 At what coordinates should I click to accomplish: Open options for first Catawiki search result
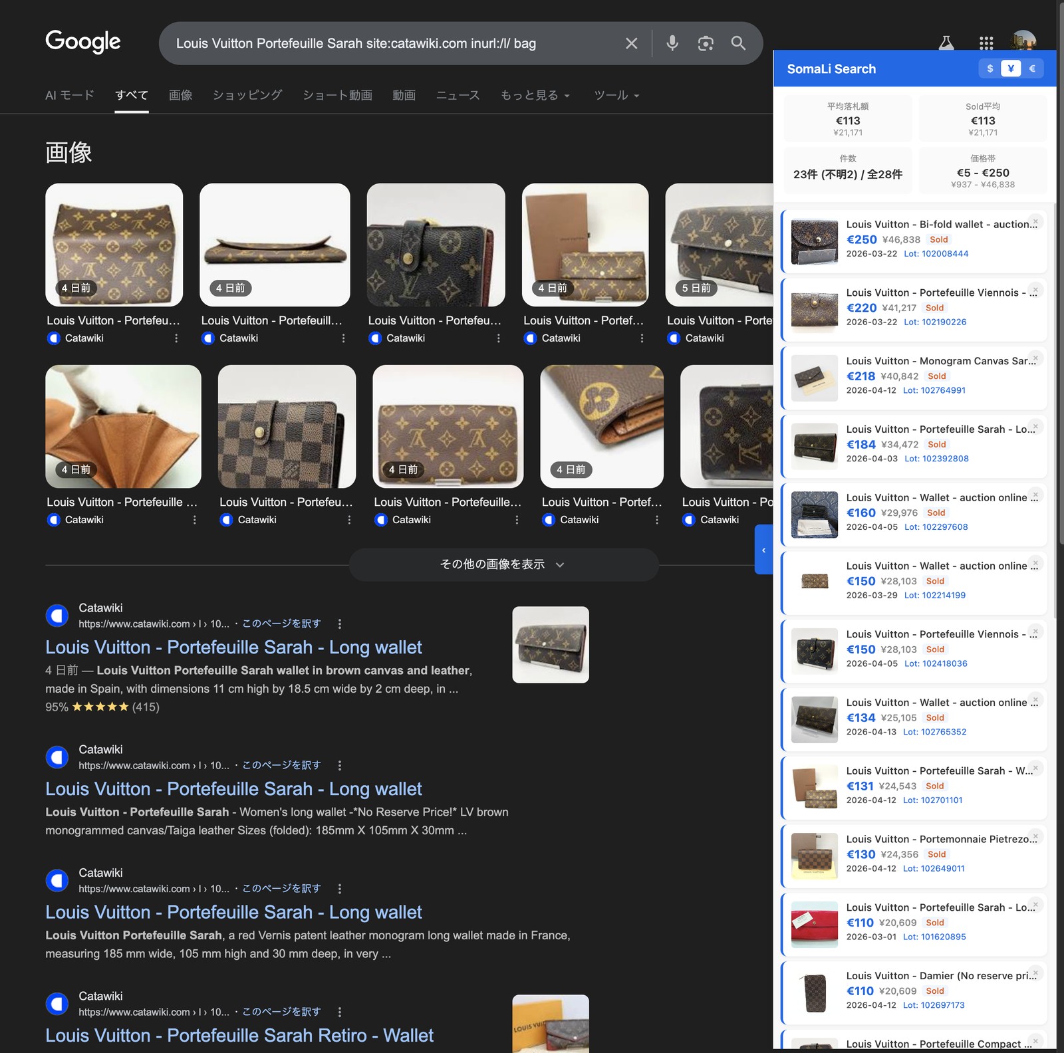(x=340, y=624)
